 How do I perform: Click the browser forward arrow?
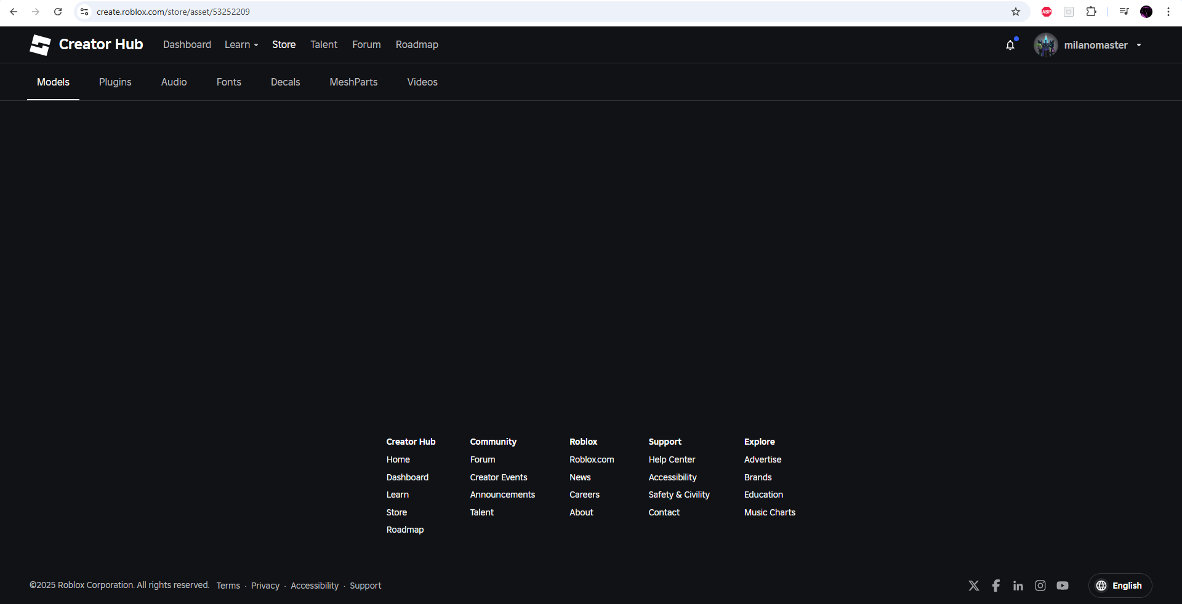36,12
